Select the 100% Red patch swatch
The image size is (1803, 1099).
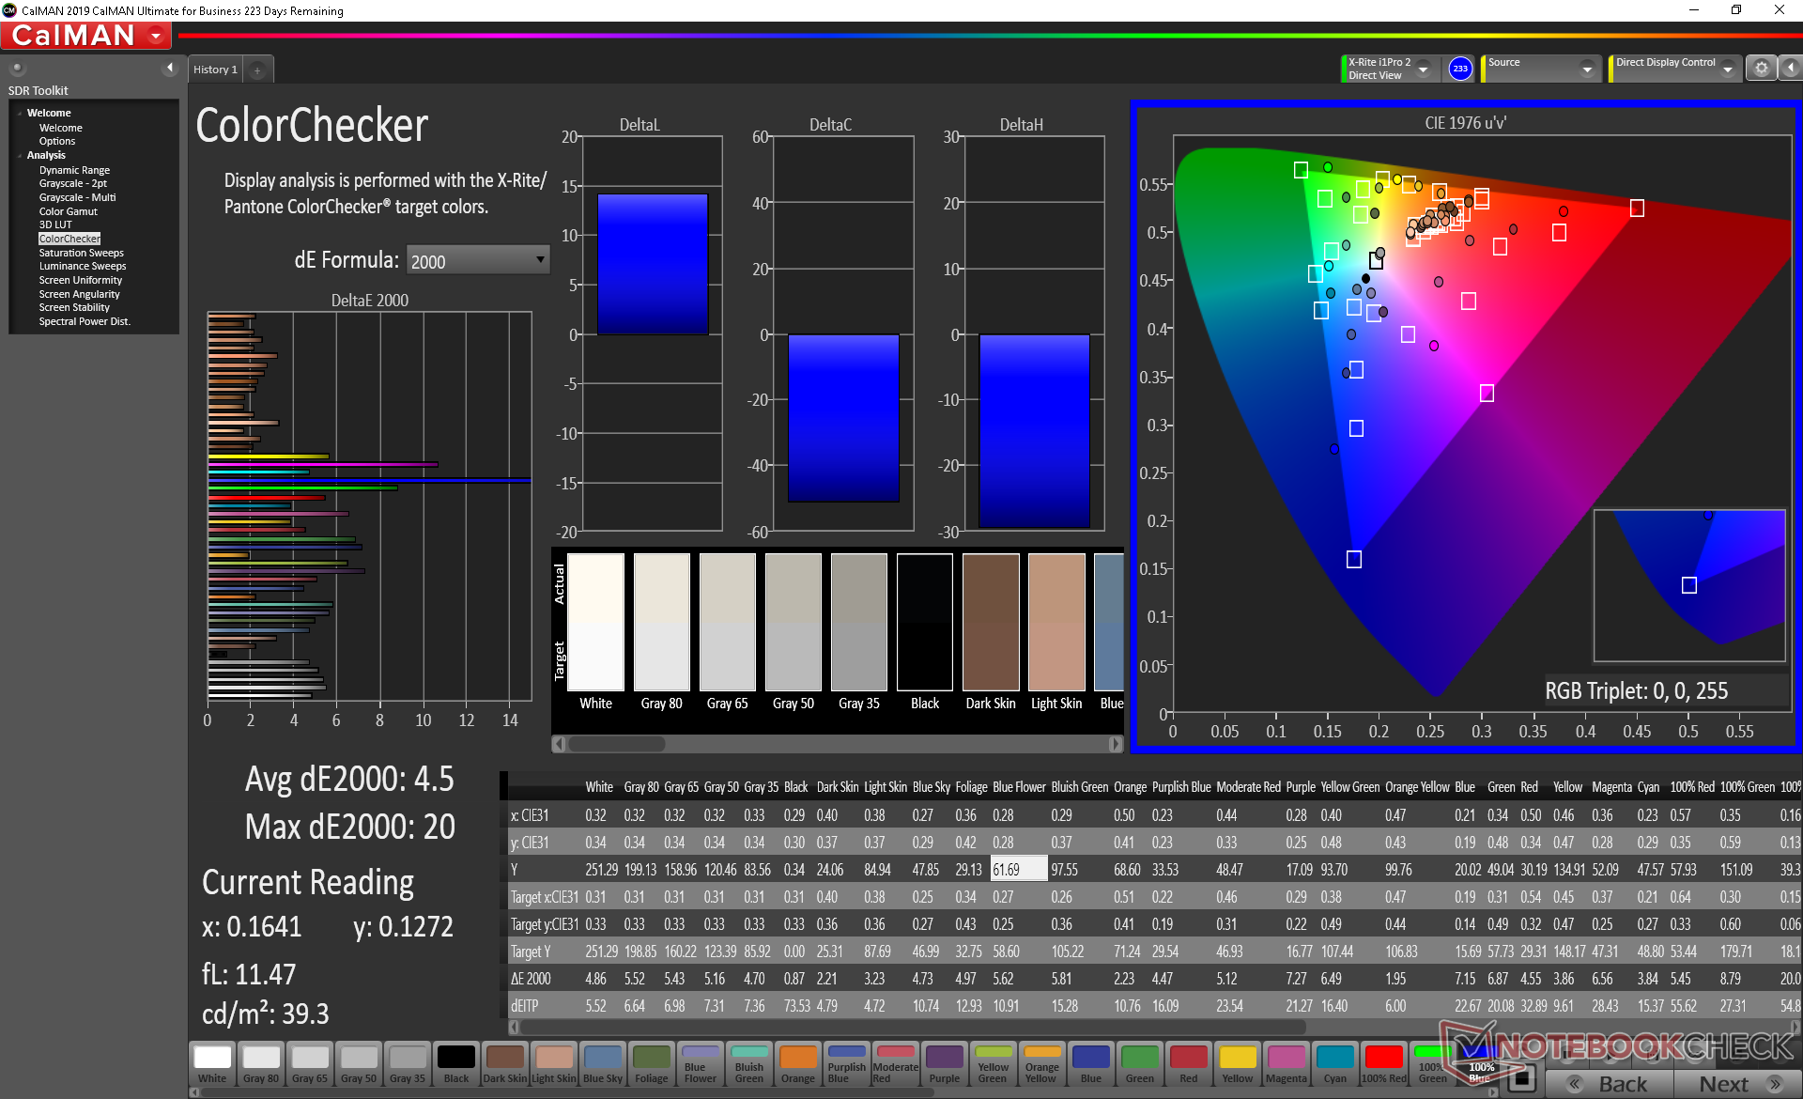point(1383,1064)
